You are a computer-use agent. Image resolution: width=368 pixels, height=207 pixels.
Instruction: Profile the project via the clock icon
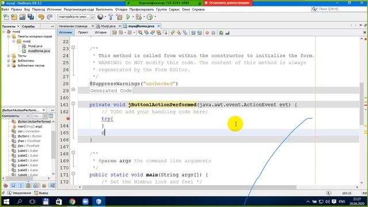pyautogui.click(x=149, y=17)
